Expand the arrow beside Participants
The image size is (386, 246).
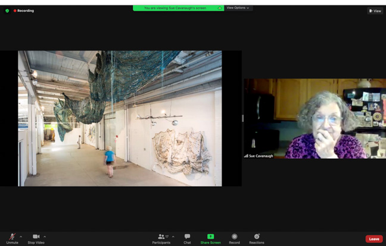tap(173, 236)
